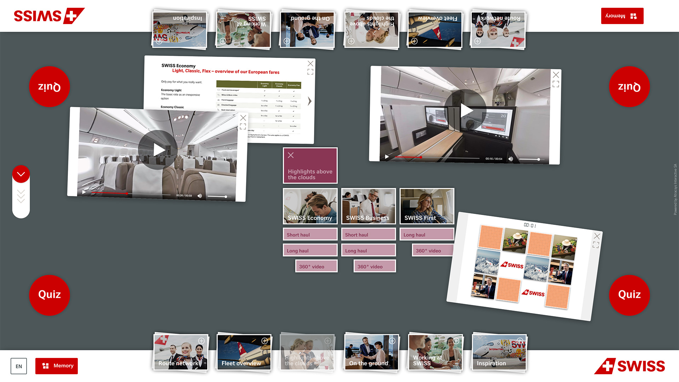Image resolution: width=679 pixels, height=382 pixels.
Task: Change language with EN button
Action: click(19, 366)
